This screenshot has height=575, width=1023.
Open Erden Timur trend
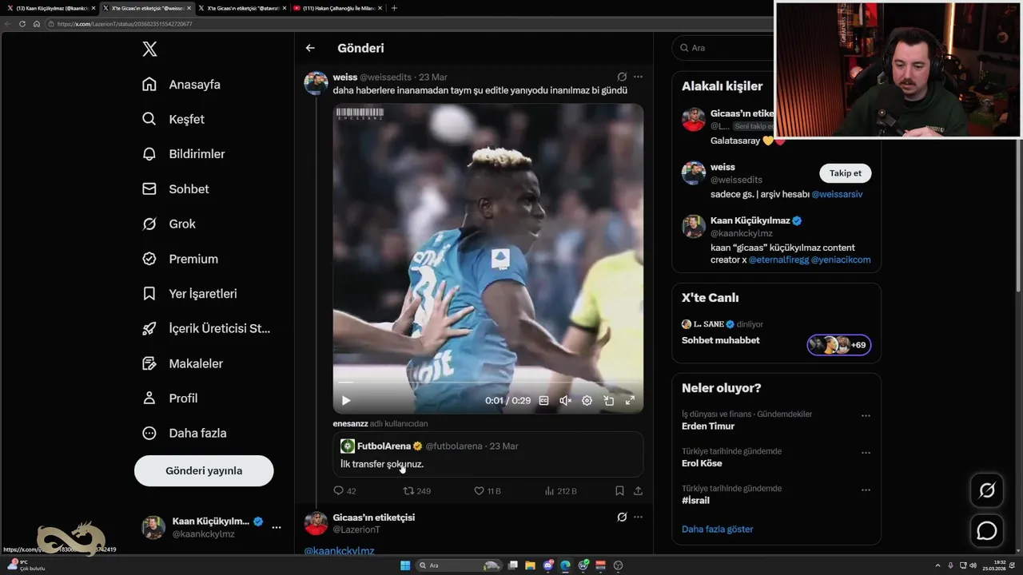[708, 426]
